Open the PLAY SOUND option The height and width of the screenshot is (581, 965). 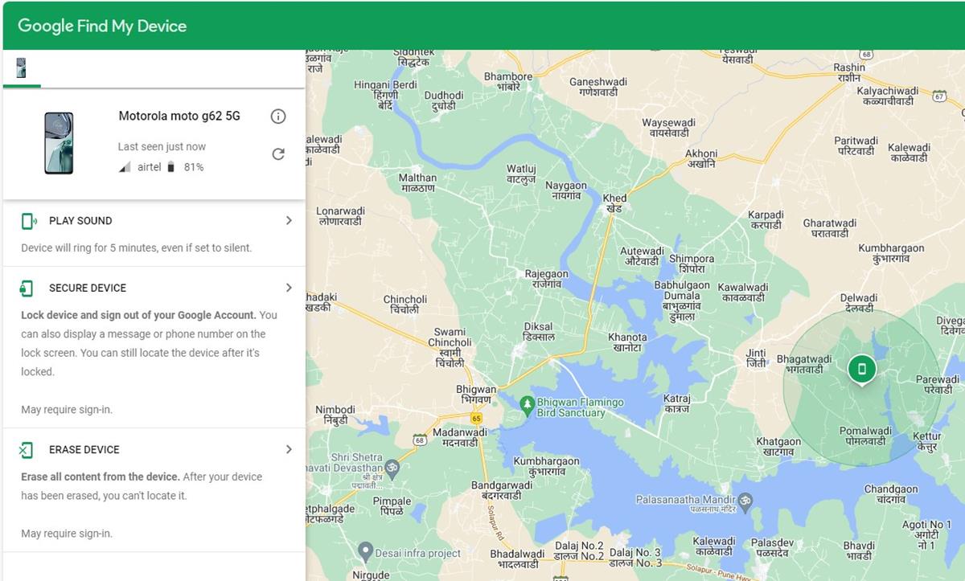tap(153, 234)
